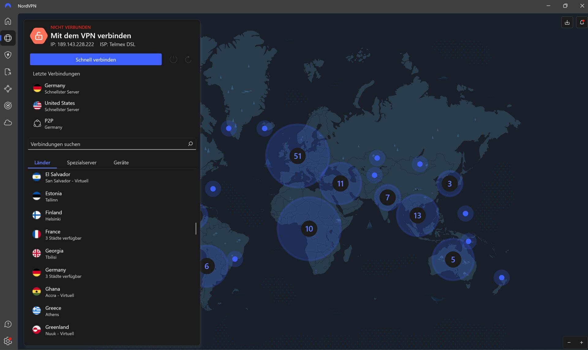Screen dimensions: 588x350
Task: Select Ghana Accra from the list
Action: 112,292
